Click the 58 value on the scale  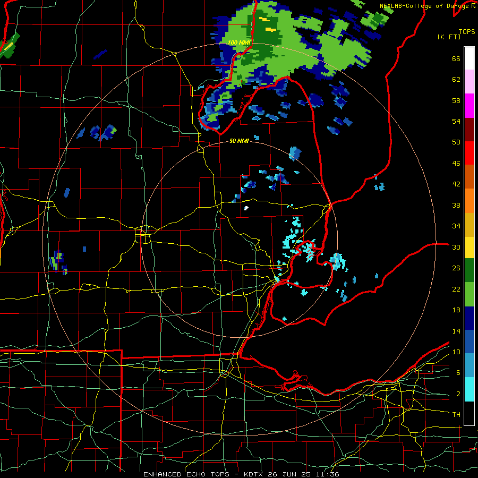click(456, 100)
